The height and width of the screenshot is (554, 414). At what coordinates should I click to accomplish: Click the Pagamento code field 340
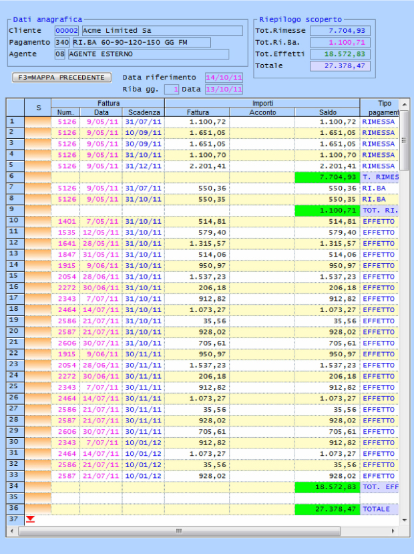click(x=62, y=43)
